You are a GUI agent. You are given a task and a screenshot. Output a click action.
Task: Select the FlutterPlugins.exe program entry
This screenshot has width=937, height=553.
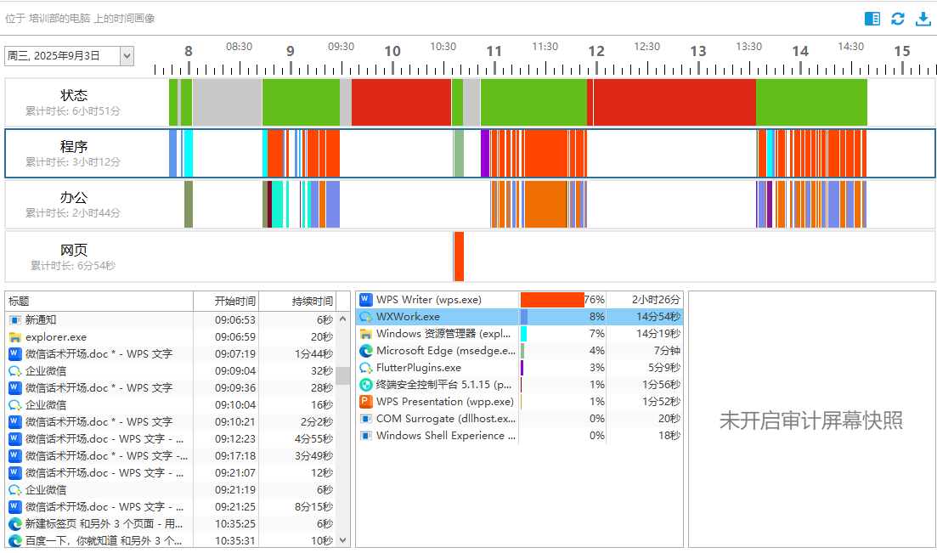click(x=437, y=368)
